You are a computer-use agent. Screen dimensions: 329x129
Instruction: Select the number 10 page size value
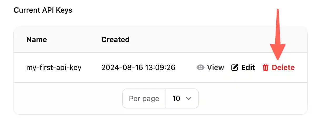point(176,98)
